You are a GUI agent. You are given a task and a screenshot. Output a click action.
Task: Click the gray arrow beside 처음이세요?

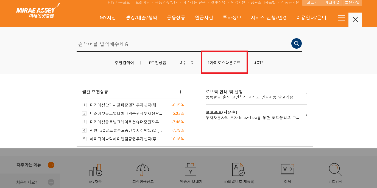point(51,182)
